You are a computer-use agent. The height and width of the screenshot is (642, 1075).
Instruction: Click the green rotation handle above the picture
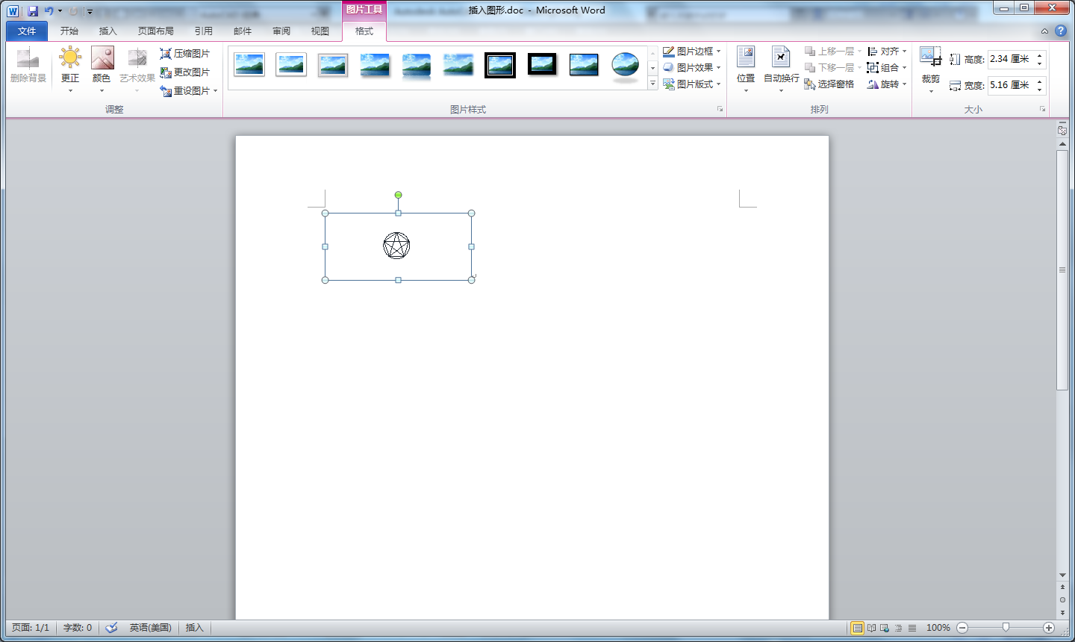[399, 195]
